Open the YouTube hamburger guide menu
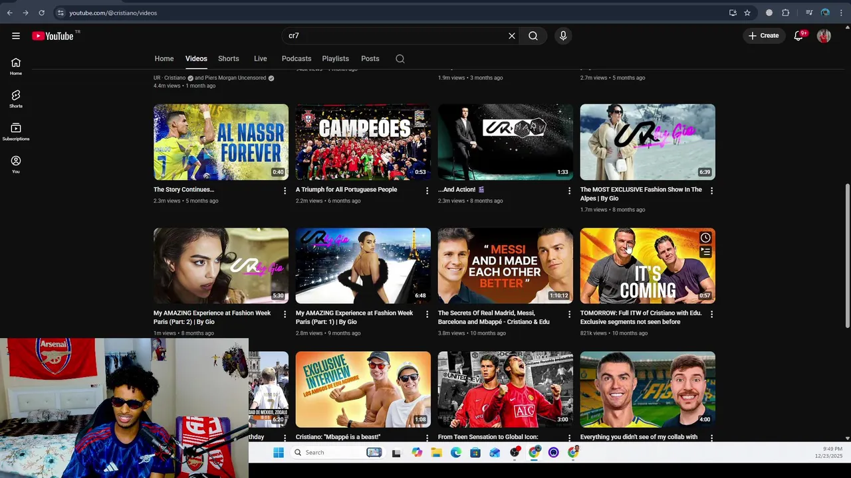851x478 pixels. coord(16,36)
